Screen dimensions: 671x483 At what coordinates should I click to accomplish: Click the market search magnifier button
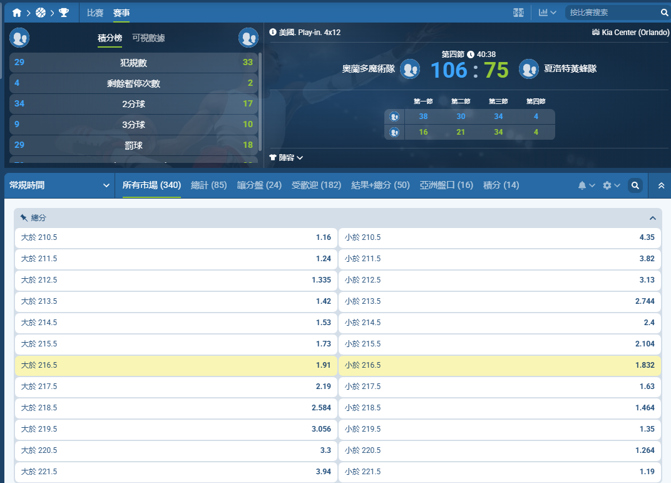(x=635, y=185)
